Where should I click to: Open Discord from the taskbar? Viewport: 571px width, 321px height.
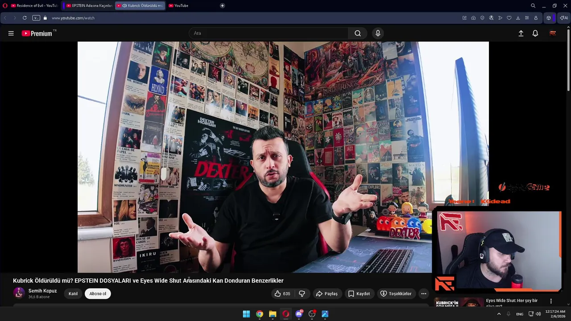point(299,314)
